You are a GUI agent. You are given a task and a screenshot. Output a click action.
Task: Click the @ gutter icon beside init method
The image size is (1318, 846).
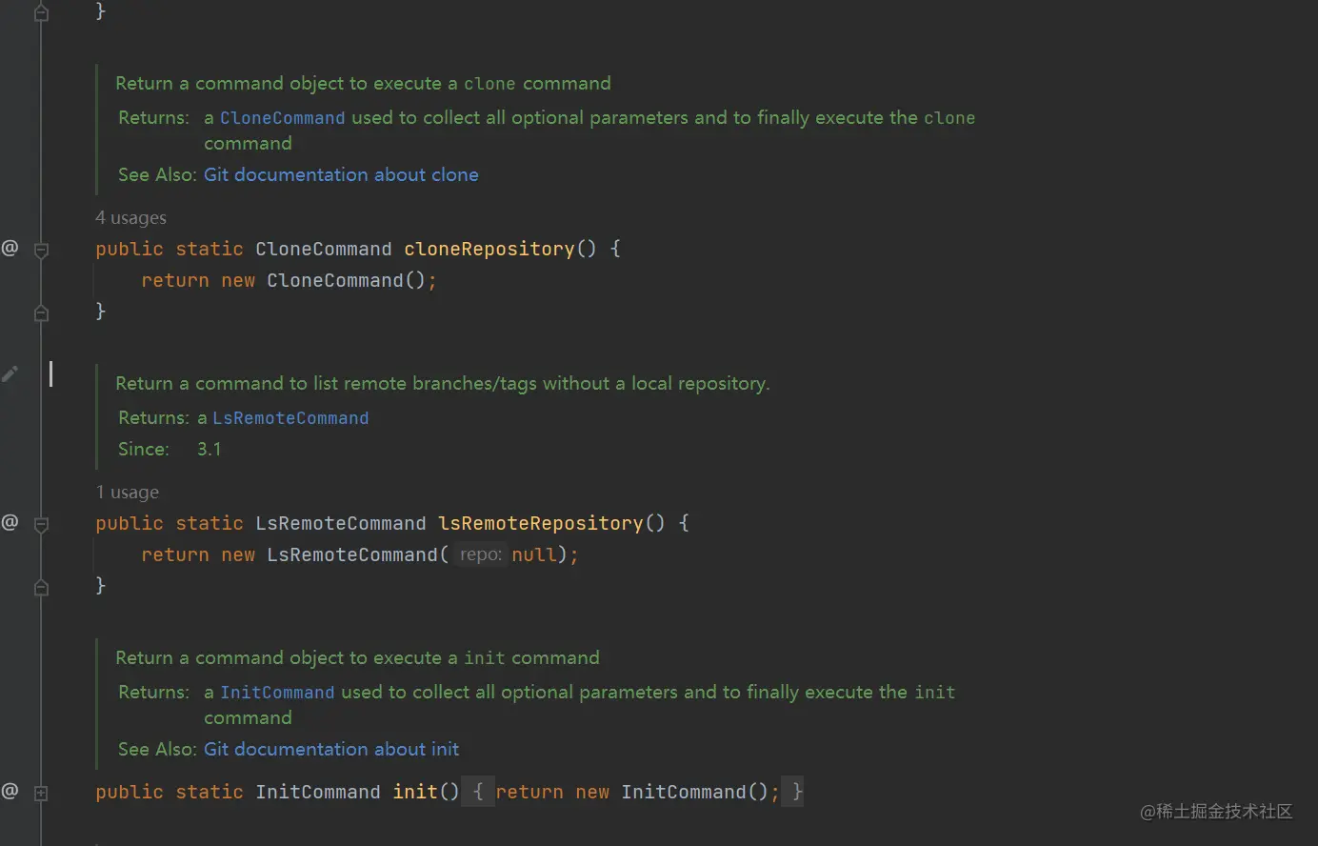[10, 791]
